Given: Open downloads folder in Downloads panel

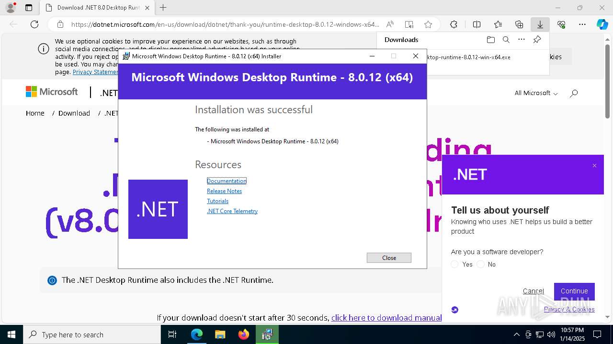Looking at the screenshot, I should pos(490,40).
